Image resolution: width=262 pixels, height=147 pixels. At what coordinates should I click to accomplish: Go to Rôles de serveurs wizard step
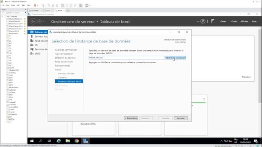(64, 62)
